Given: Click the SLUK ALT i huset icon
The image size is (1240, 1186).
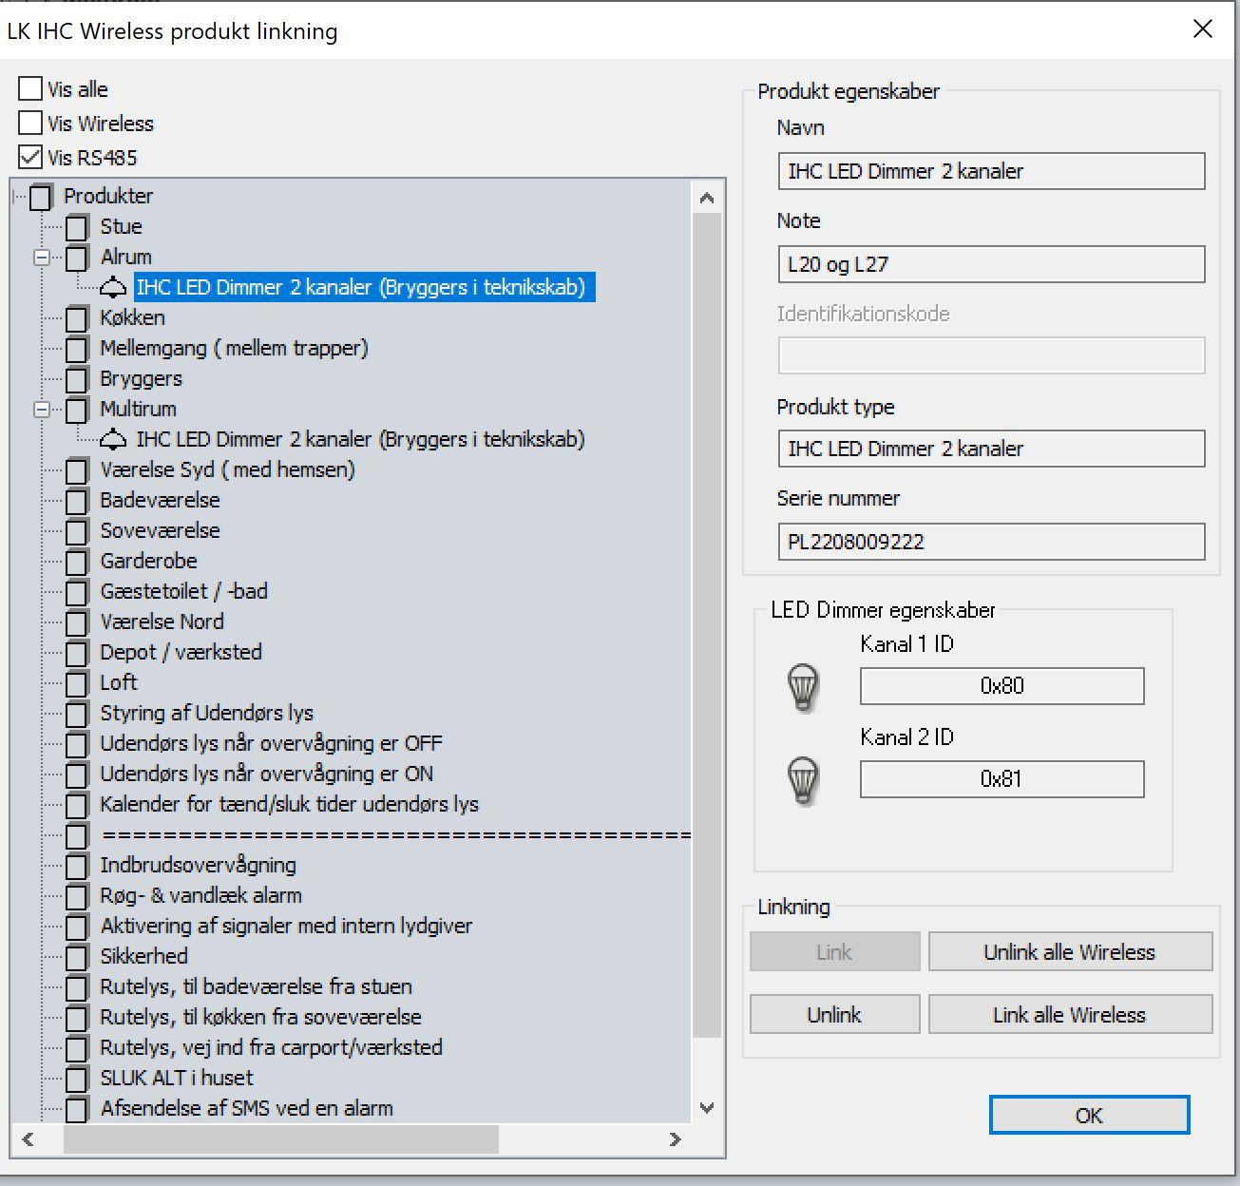Looking at the screenshot, I should [77, 1079].
